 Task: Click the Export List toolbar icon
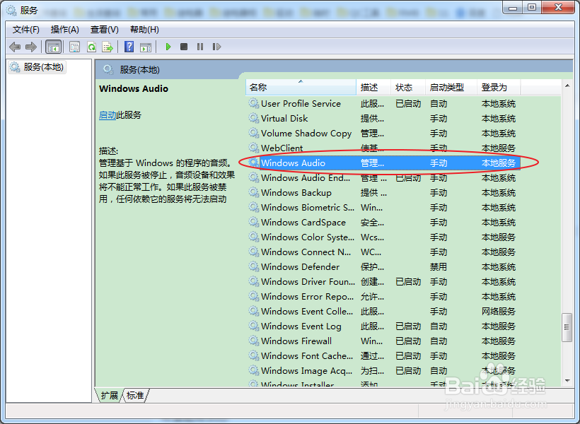coord(108,47)
